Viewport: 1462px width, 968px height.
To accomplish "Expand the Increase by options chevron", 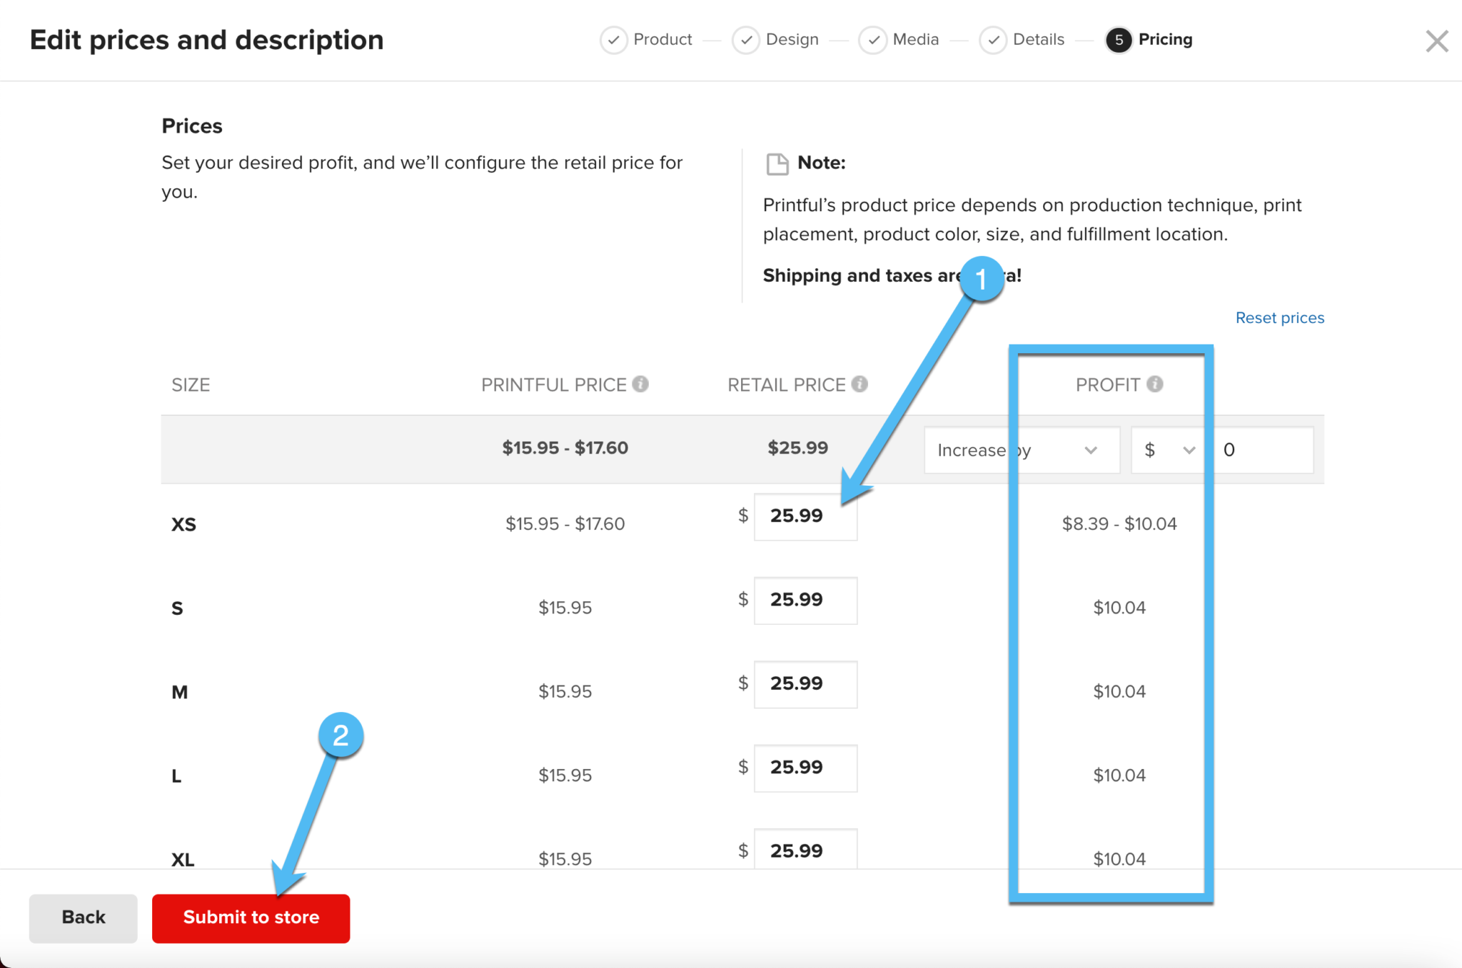I will [1091, 449].
